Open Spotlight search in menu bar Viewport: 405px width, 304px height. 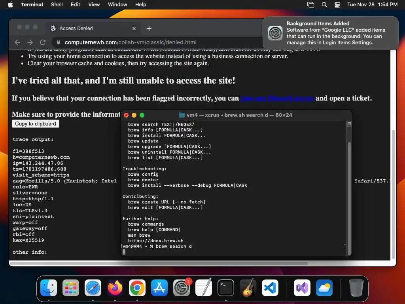coord(324,4)
